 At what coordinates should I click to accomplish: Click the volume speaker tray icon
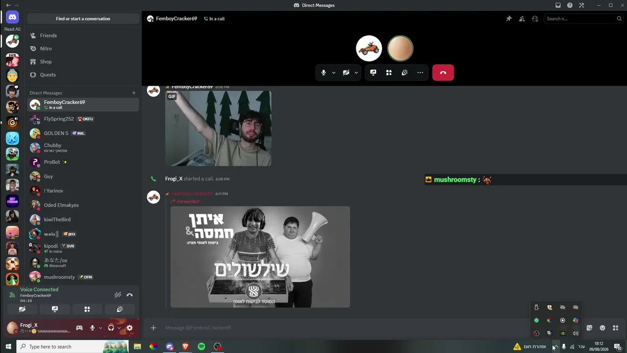click(576, 333)
